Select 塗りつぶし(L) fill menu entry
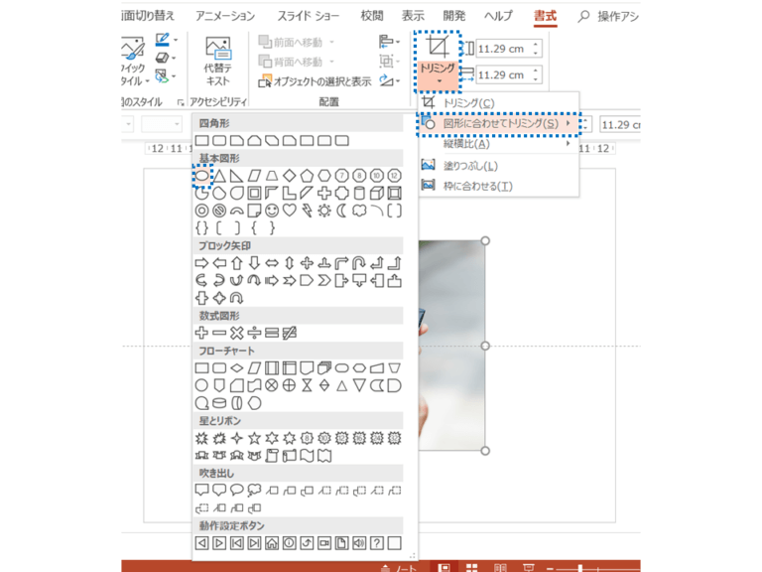The height and width of the screenshot is (572, 762). [471, 165]
